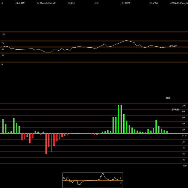Click the deepest red MR histogram bar
This screenshot has height=188, width=188.
point(46,144)
